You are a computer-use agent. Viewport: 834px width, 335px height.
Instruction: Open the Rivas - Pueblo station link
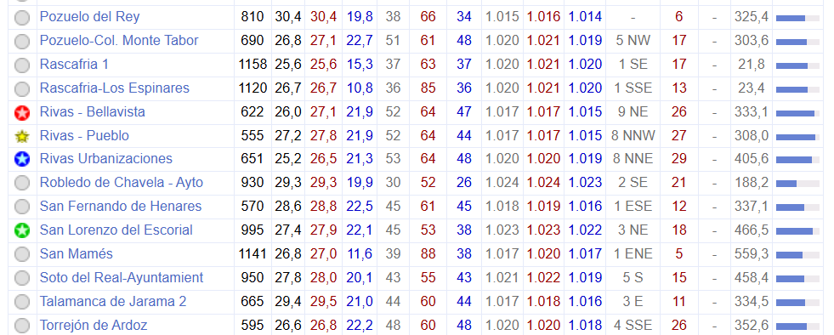pos(84,135)
